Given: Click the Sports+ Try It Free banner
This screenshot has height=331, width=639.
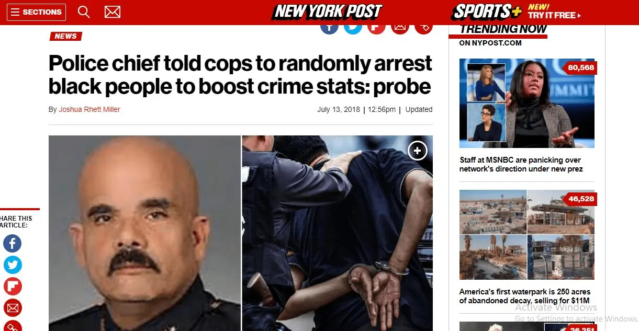Looking at the screenshot, I should (x=517, y=12).
